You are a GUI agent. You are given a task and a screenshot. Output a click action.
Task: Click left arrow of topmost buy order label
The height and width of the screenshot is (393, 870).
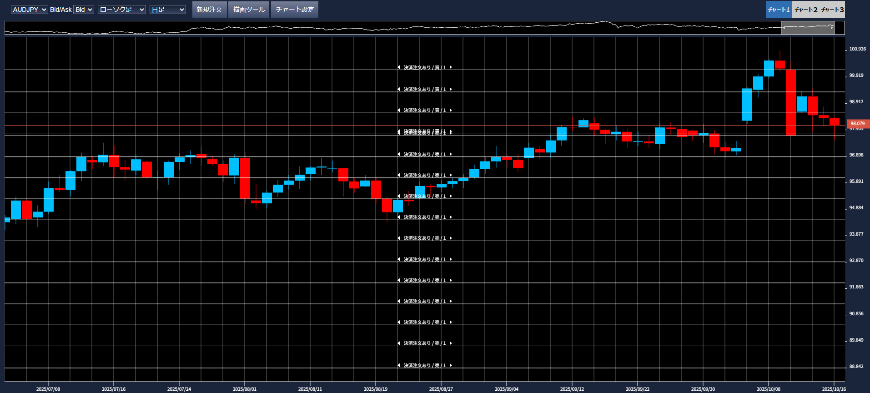[399, 67]
